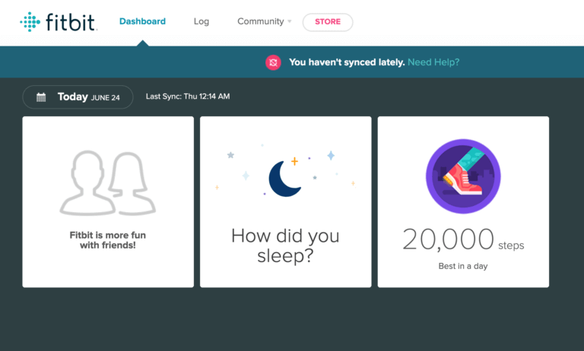Expand the Community dropdown menu
This screenshot has height=351, width=584.
click(x=261, y=21)
